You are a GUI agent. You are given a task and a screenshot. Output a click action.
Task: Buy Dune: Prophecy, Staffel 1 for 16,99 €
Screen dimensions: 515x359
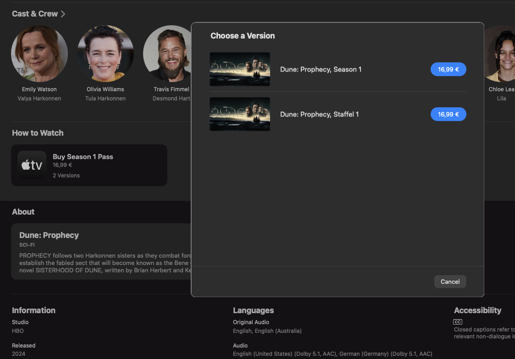[x=449, y=114]
